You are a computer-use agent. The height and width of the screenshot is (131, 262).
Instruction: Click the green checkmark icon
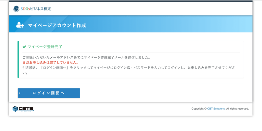pos(24,47)
